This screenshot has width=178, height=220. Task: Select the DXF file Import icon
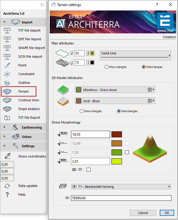pyautogui.click(x=7, y=39)
